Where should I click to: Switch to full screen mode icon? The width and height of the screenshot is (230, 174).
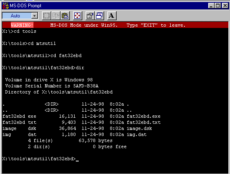(x=77, y=16)
